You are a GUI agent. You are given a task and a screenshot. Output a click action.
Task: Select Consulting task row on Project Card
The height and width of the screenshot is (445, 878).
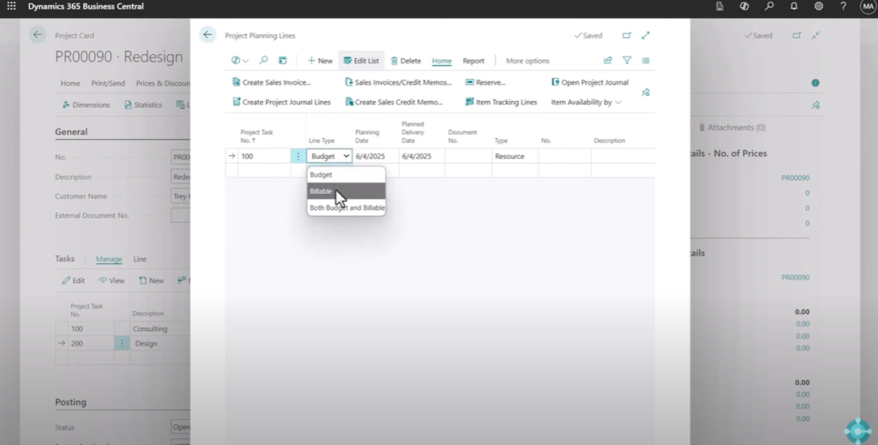(123, 328)
